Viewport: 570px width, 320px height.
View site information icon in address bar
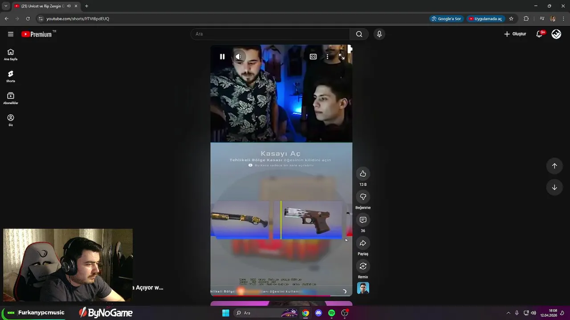coord(41,19)
